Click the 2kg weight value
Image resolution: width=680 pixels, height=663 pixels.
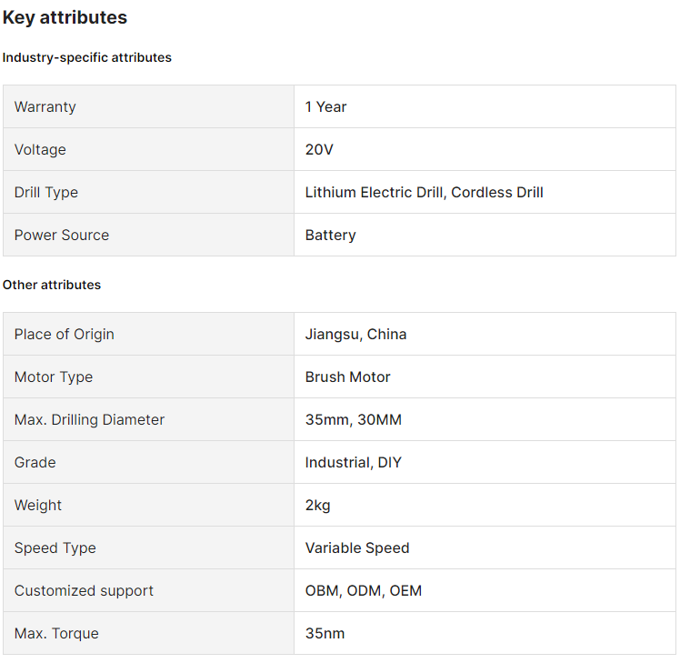tap(317, 505)
